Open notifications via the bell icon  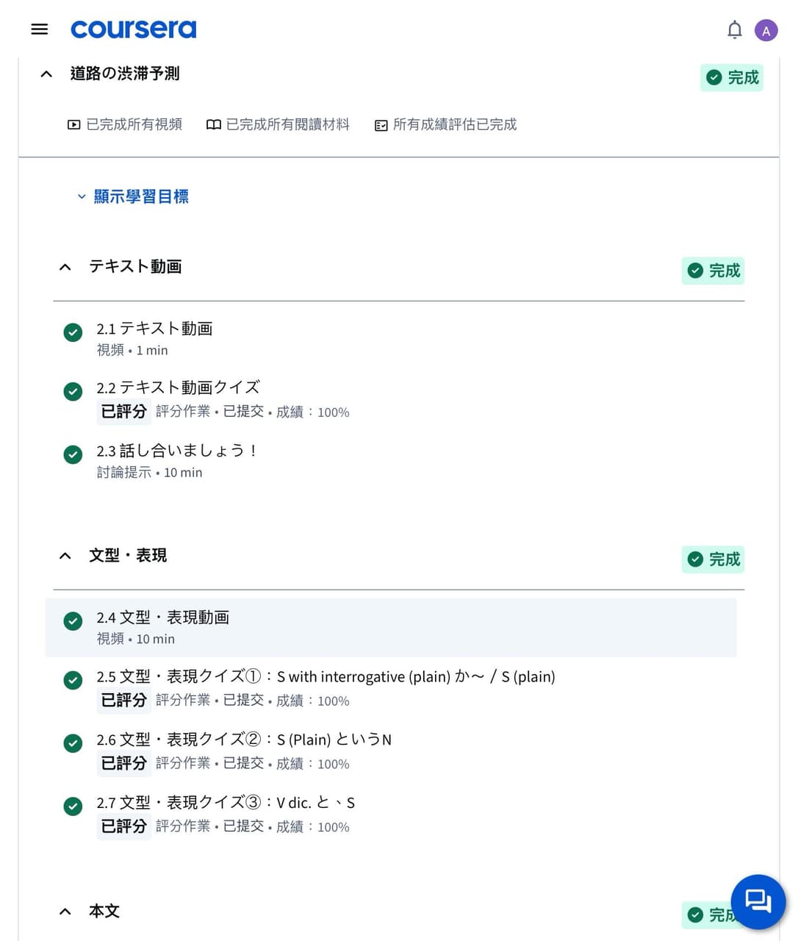734,29
